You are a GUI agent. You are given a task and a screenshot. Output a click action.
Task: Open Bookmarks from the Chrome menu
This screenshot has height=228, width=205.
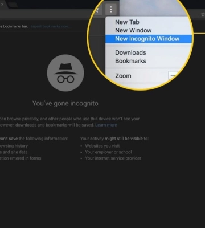tap(130, 61)
